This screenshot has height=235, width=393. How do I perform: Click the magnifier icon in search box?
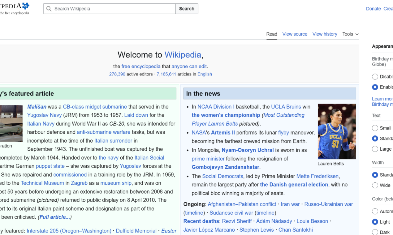[x=49, y=9]
